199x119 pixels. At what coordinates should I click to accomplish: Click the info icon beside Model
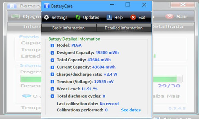[52, 45]
